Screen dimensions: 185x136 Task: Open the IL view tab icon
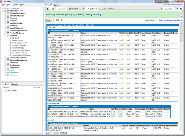click(x=61, y=20)
